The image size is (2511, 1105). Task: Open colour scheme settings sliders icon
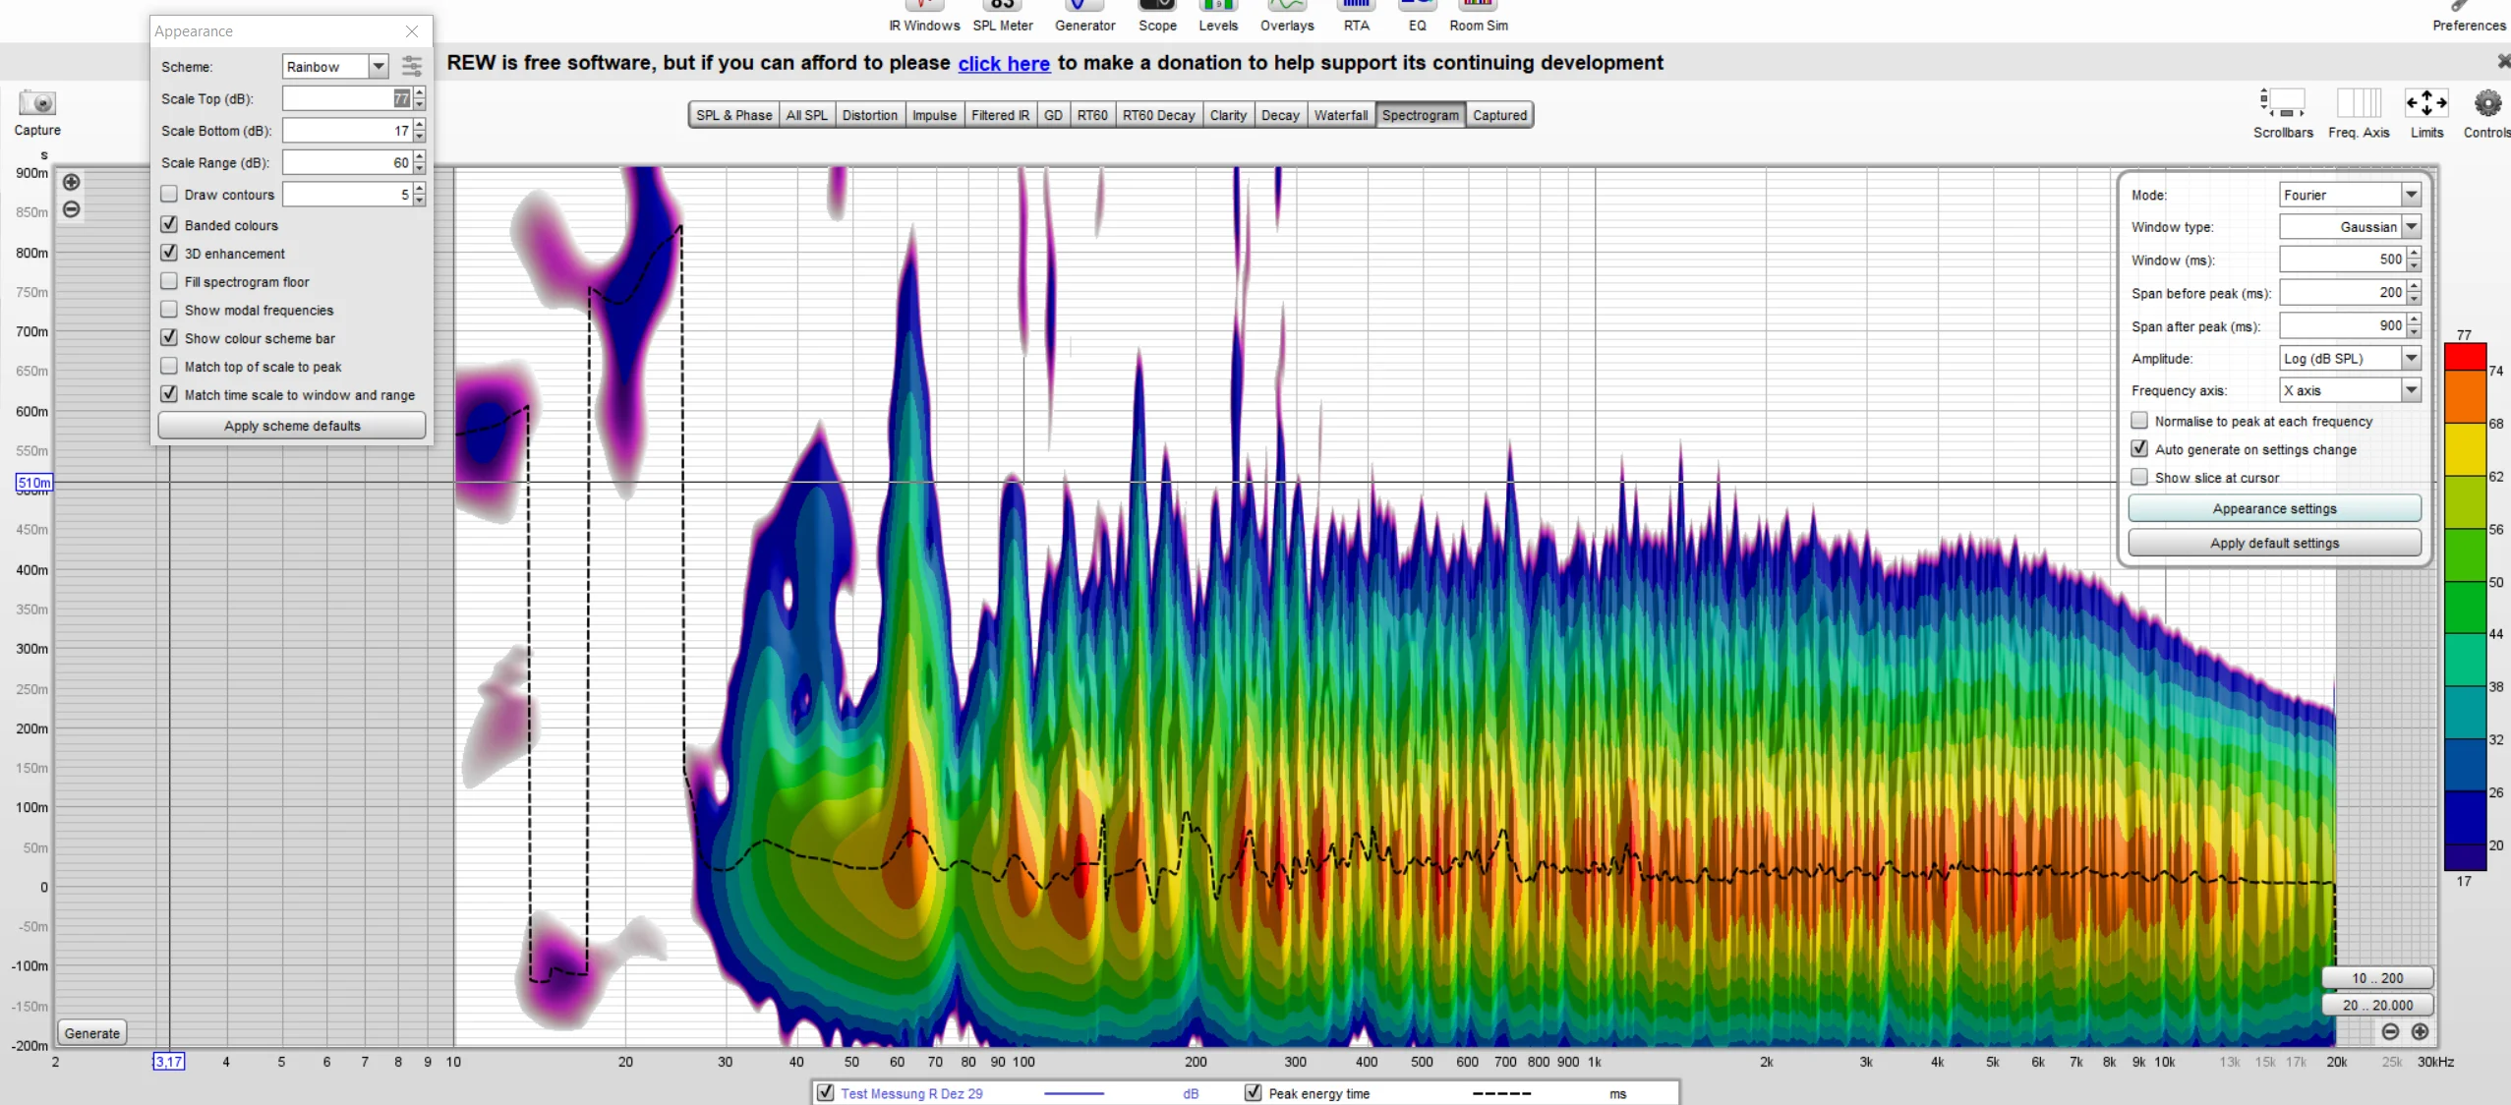(412, 66)
